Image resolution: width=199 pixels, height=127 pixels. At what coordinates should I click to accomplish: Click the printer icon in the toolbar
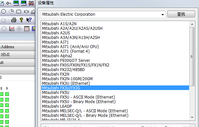click(x=14, y=20)
